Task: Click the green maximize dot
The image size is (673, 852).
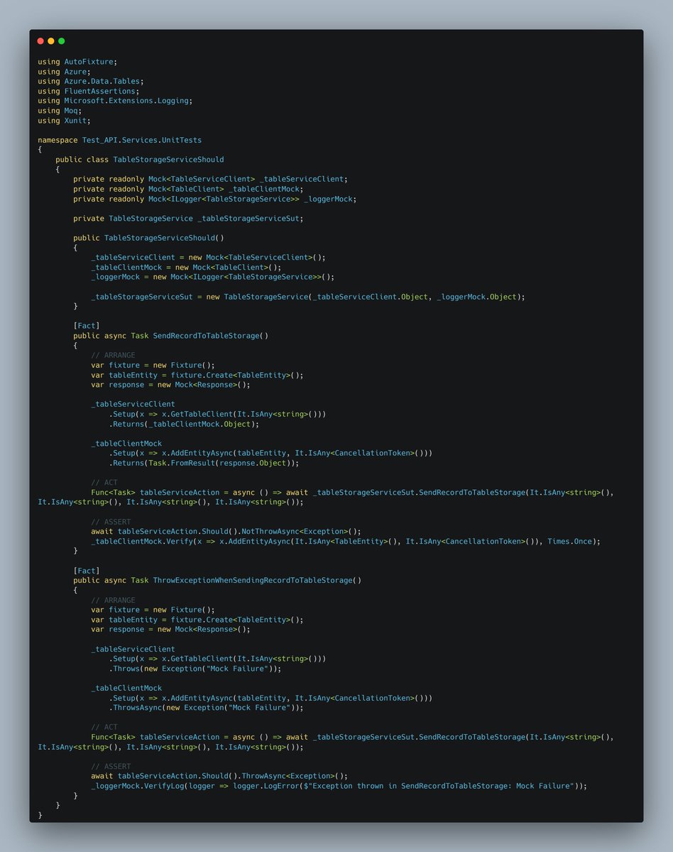Action: tap(62, 41)
